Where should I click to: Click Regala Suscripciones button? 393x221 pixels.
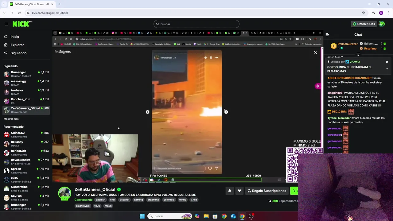tap(267, 191)
